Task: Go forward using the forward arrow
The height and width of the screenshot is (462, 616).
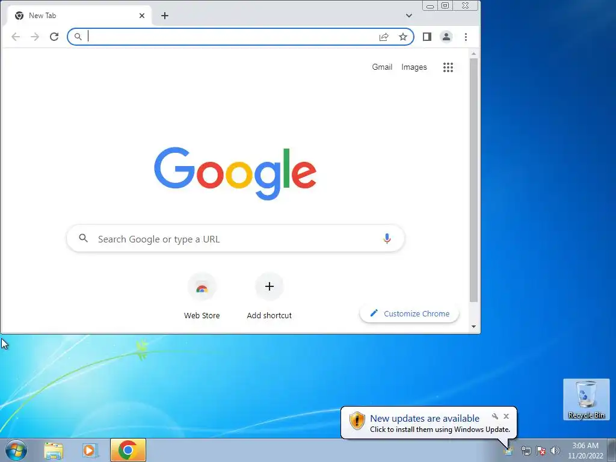Action: click(x=35, y=37)
